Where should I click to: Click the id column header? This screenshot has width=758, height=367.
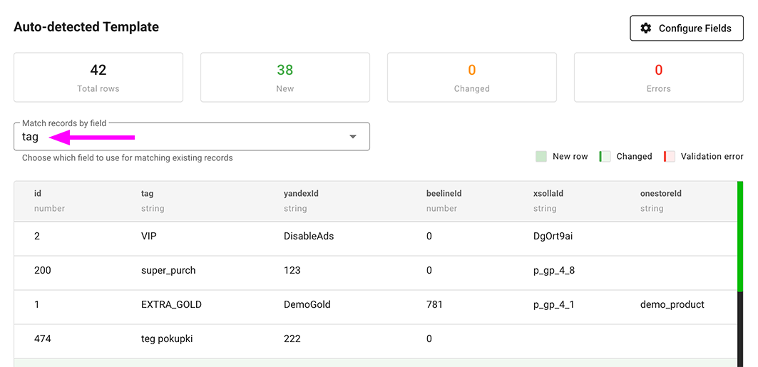click(x=38, y=193)
